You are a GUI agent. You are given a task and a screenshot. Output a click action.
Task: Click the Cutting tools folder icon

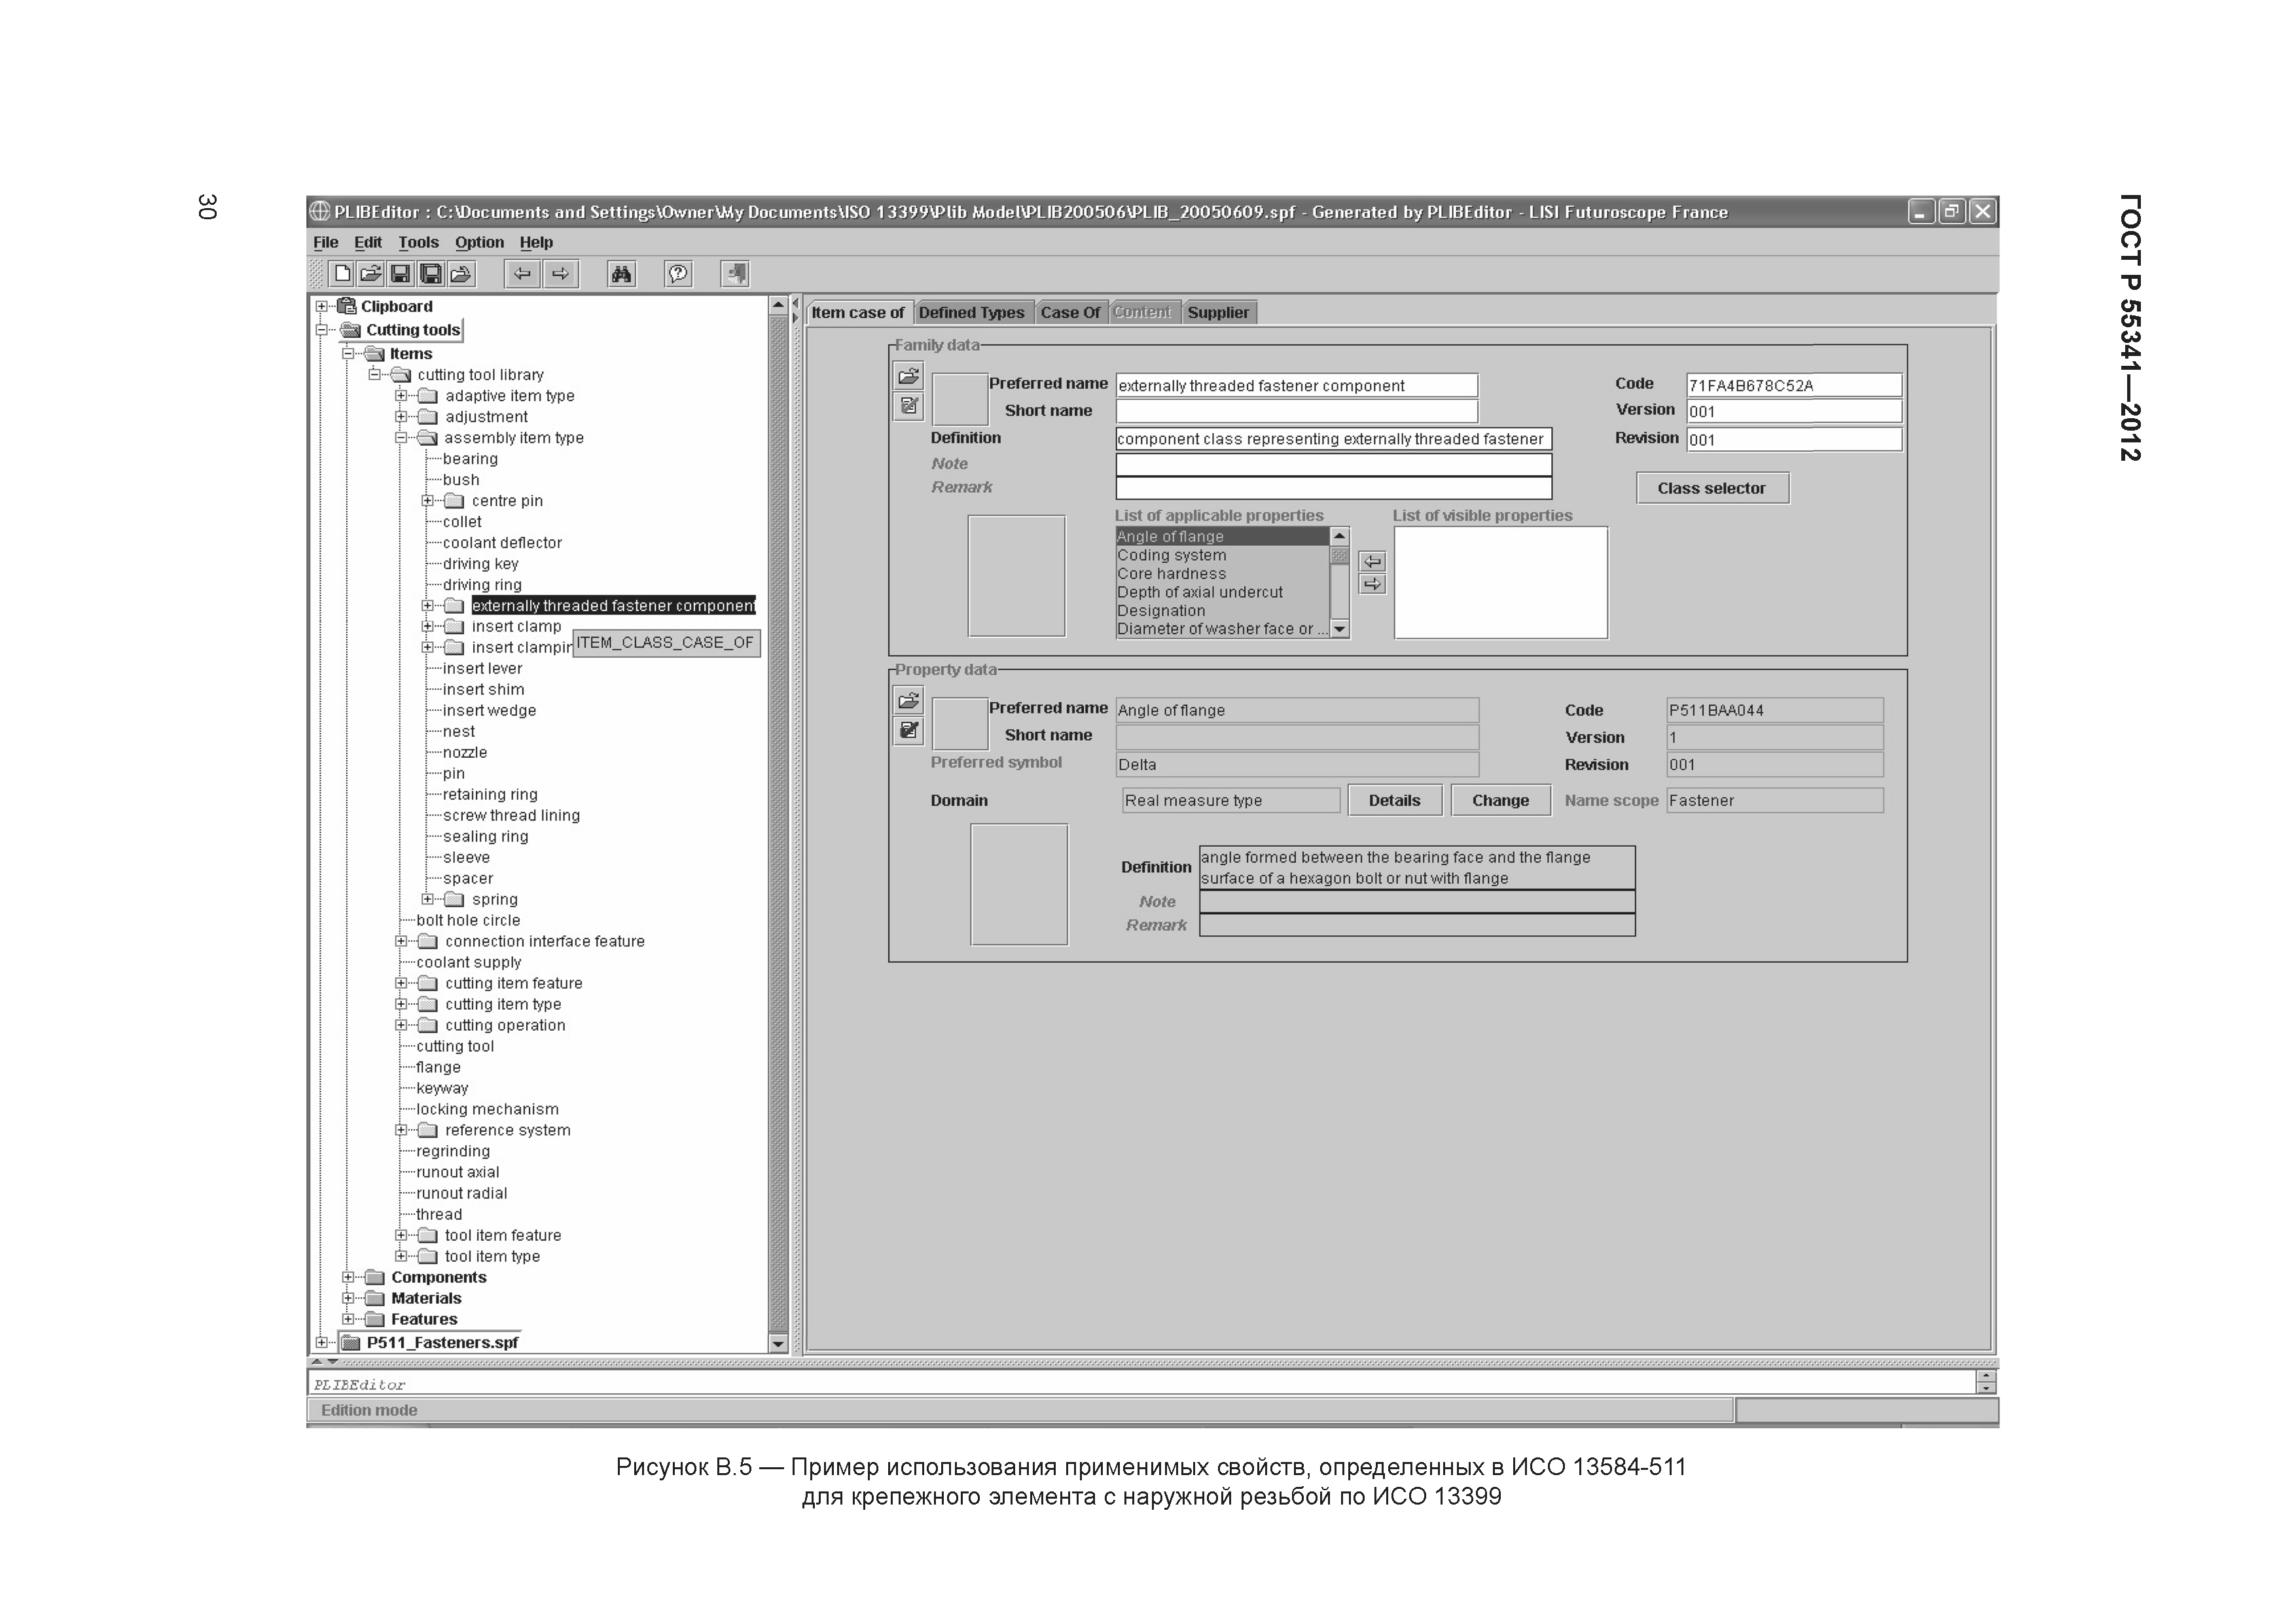pyautogui.click(x=350, y=330)
